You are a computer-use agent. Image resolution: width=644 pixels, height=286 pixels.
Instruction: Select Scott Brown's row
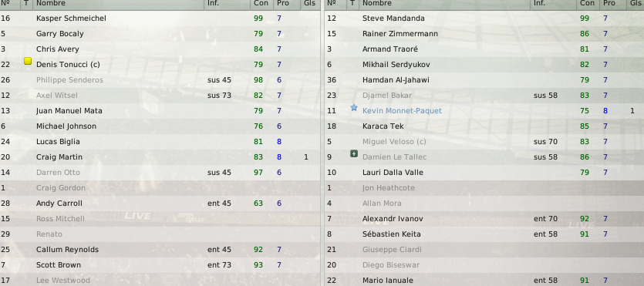point(160,265)
